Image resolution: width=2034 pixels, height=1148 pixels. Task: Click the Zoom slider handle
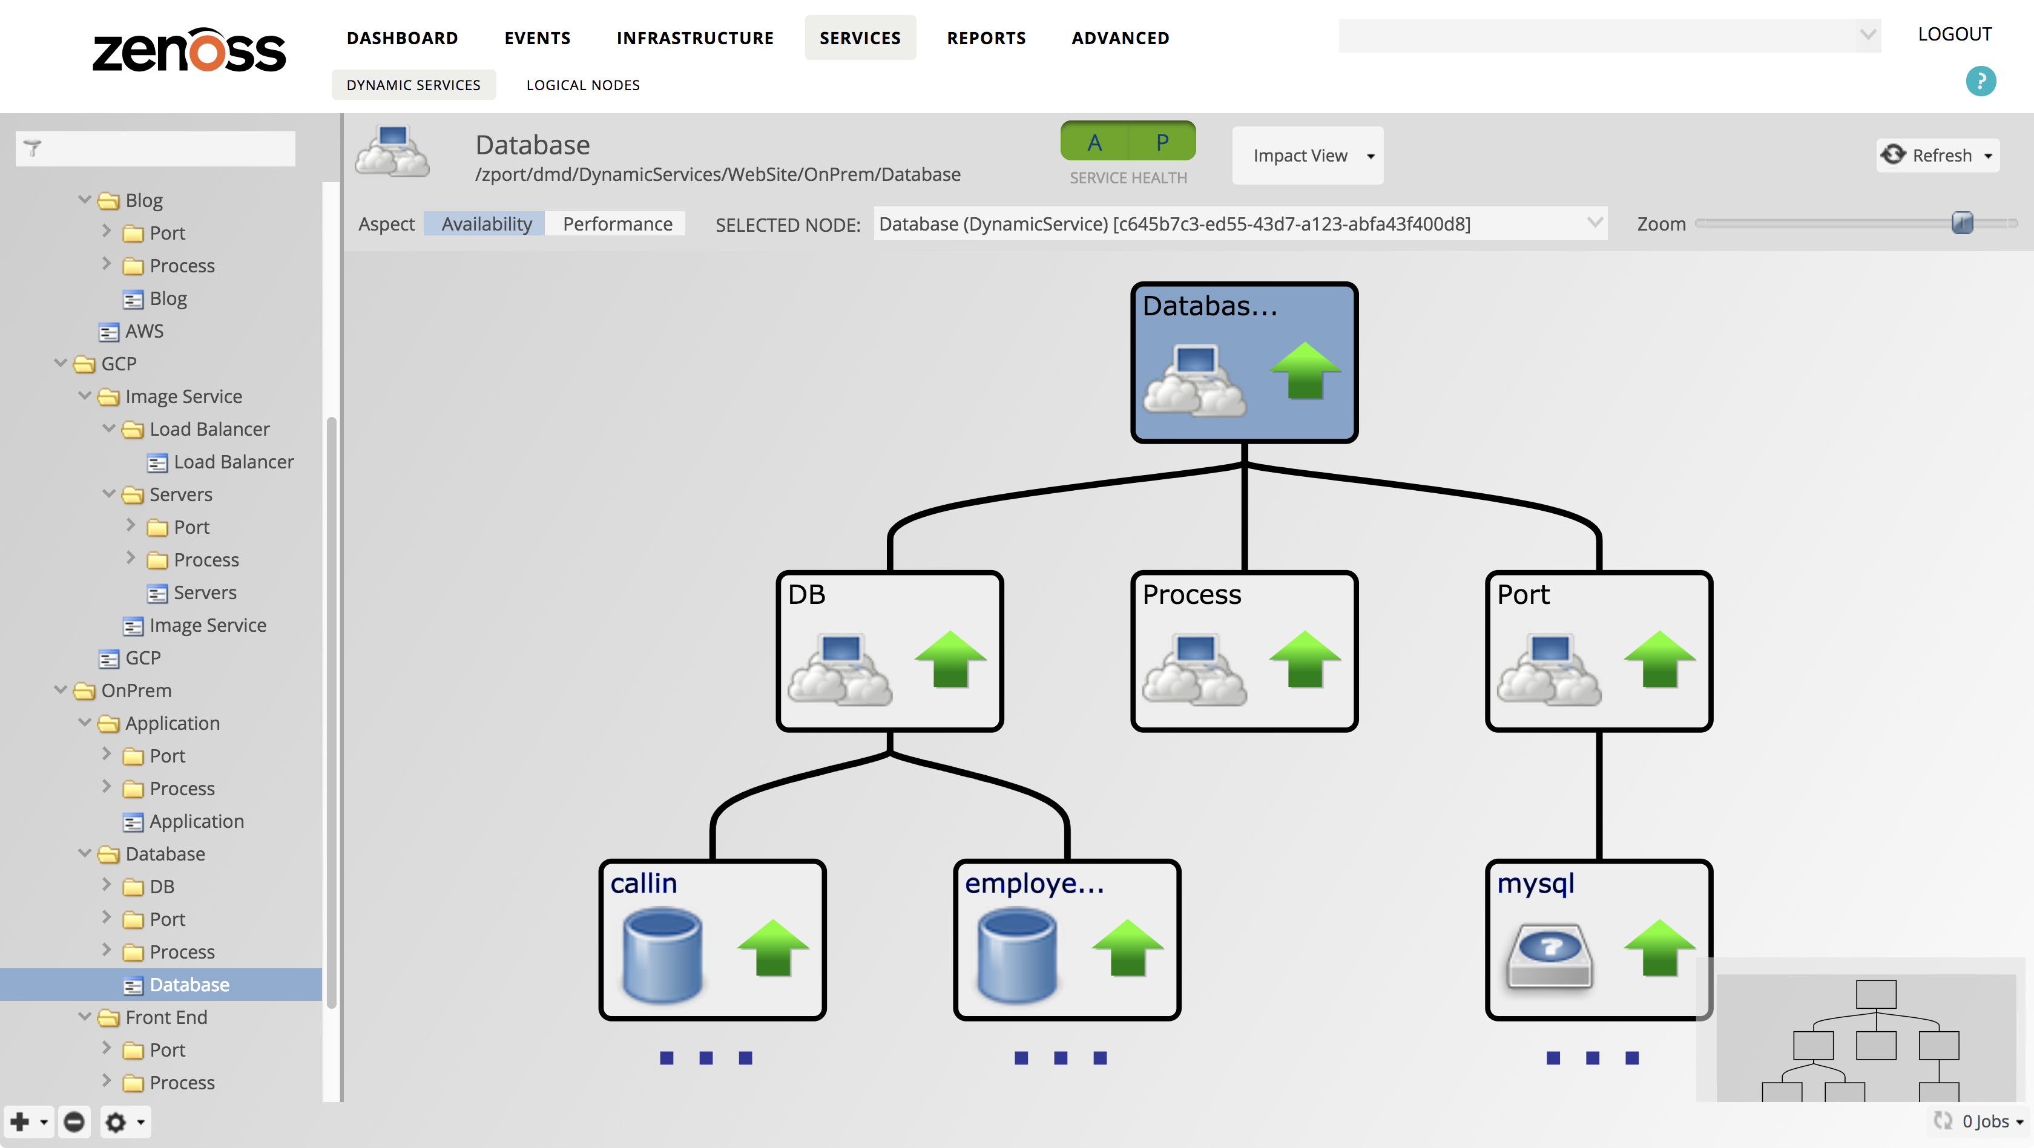pos(1961,223)
